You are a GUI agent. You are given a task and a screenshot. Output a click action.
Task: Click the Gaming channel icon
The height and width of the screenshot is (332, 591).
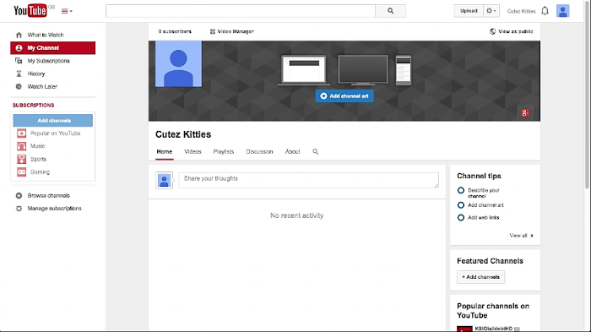(x=21, y=172)
